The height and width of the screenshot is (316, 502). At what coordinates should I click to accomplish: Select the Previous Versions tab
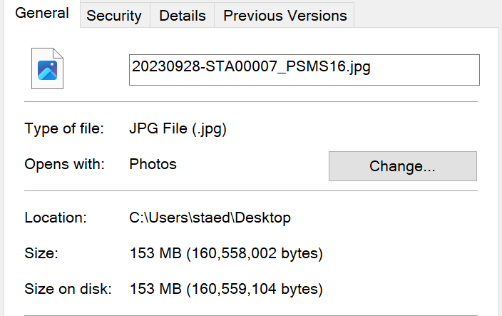(285, 16)
